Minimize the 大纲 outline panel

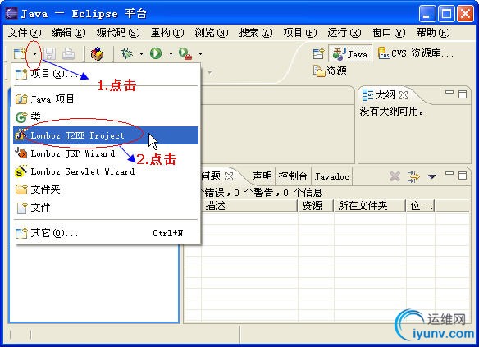pyautogui.click(x=449, y=92)
